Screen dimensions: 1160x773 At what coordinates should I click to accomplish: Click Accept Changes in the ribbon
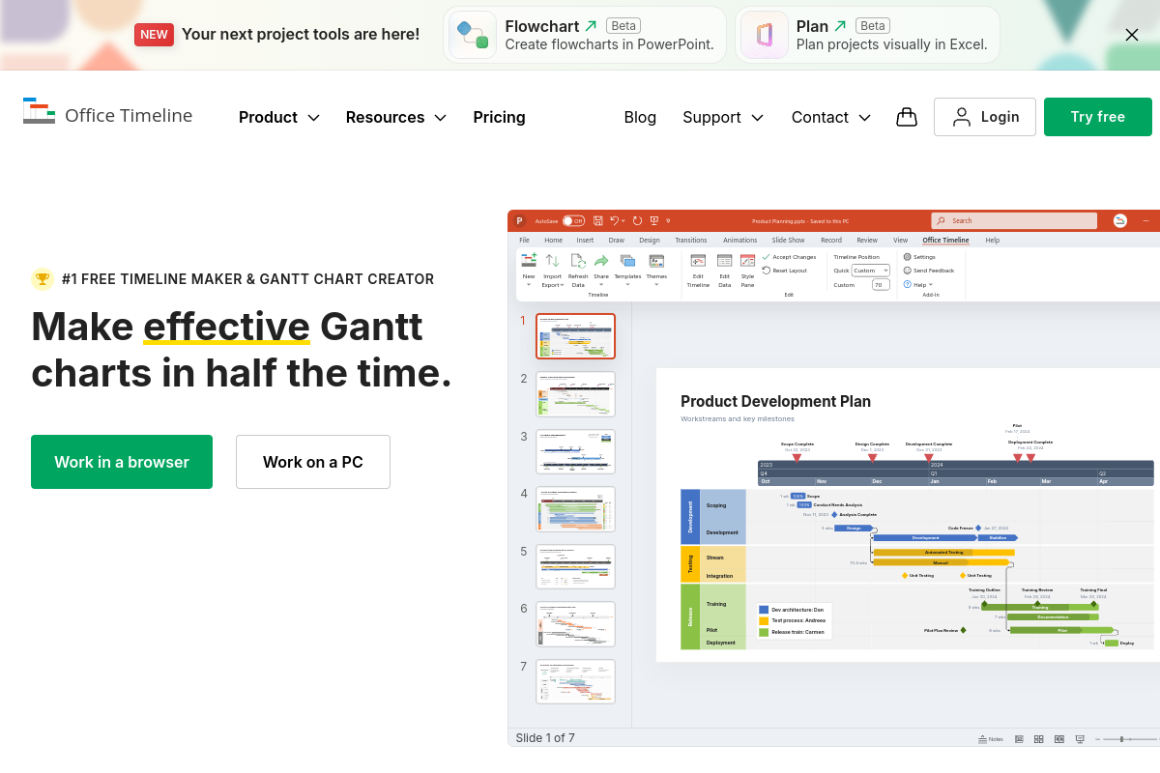[x=790, y=257]
